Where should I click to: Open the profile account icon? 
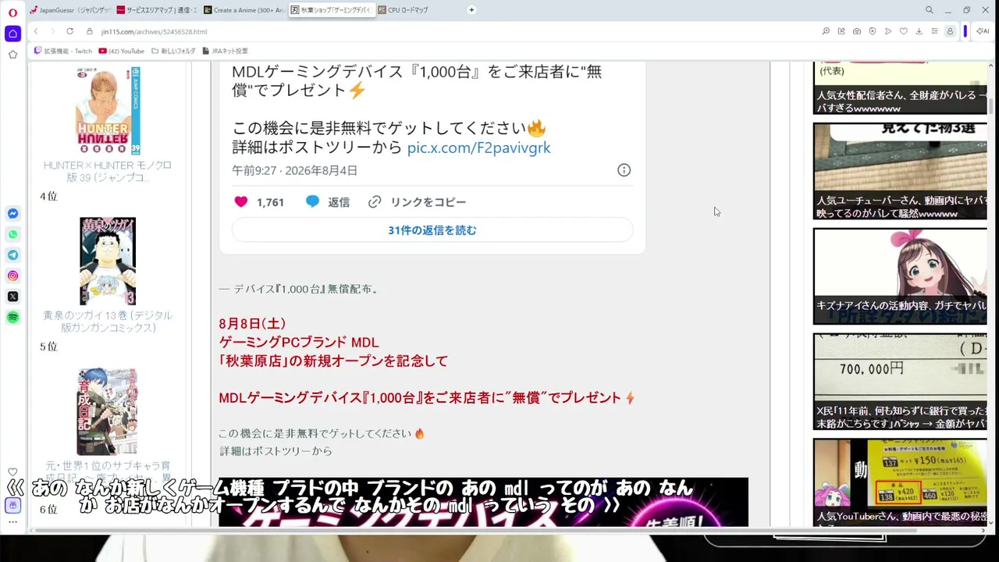950,31
